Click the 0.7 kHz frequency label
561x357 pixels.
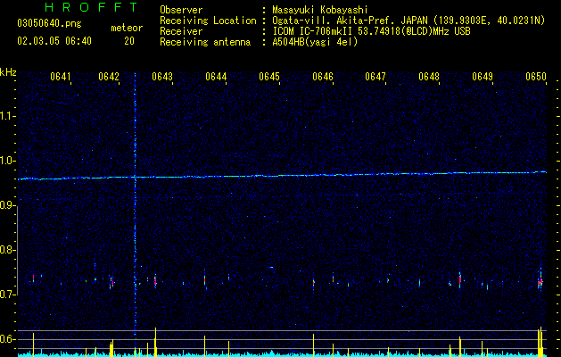(8, 295)
